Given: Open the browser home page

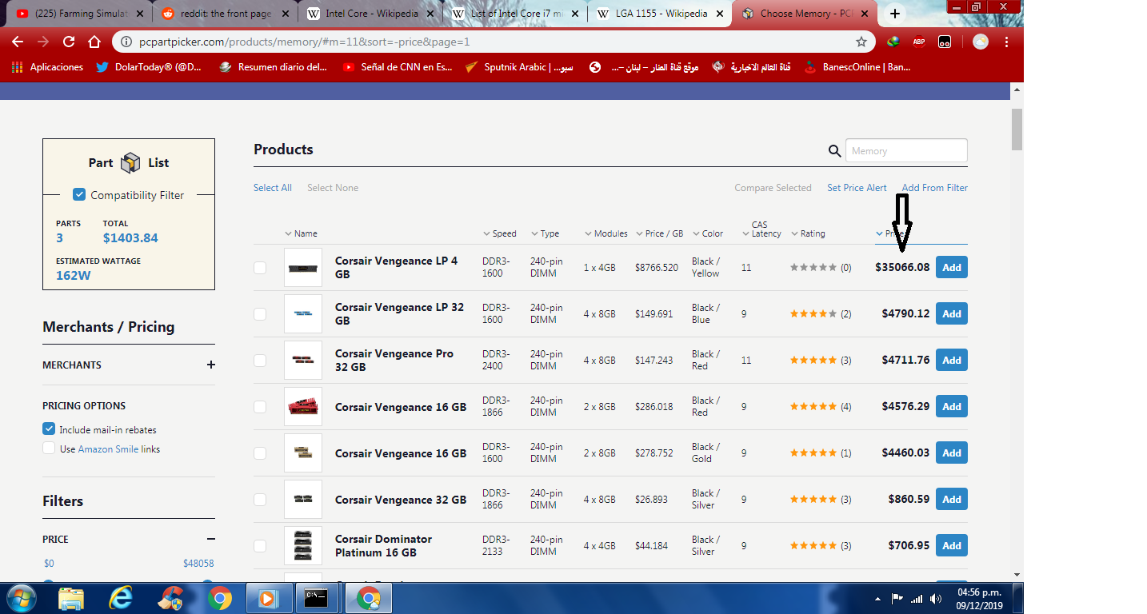Looking at the screenshot, I should coord(94,42).
